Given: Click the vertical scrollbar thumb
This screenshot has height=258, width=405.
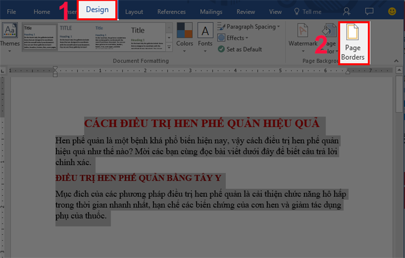Looking at the screenshot, I should click(399, 94).
